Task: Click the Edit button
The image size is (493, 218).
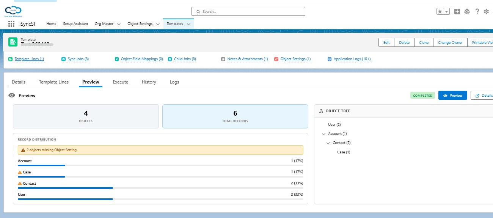Action: 386,43
